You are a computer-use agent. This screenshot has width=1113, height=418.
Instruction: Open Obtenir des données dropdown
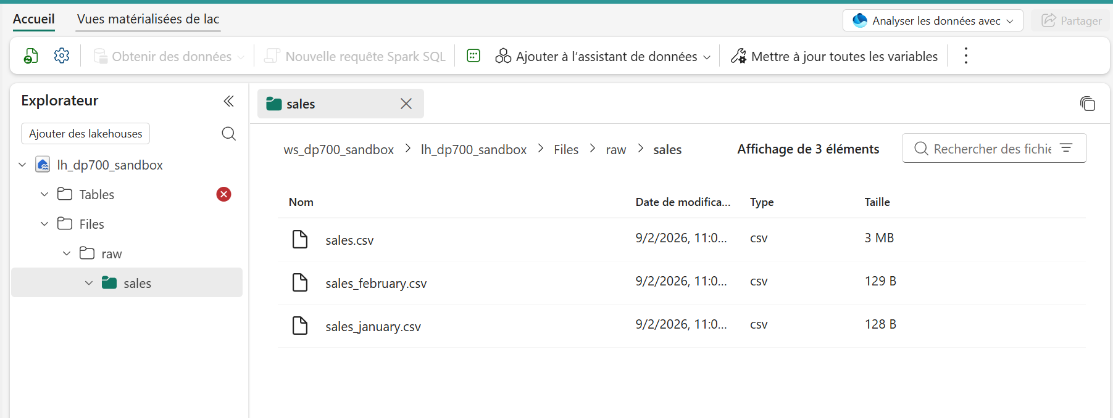[169, 56]
